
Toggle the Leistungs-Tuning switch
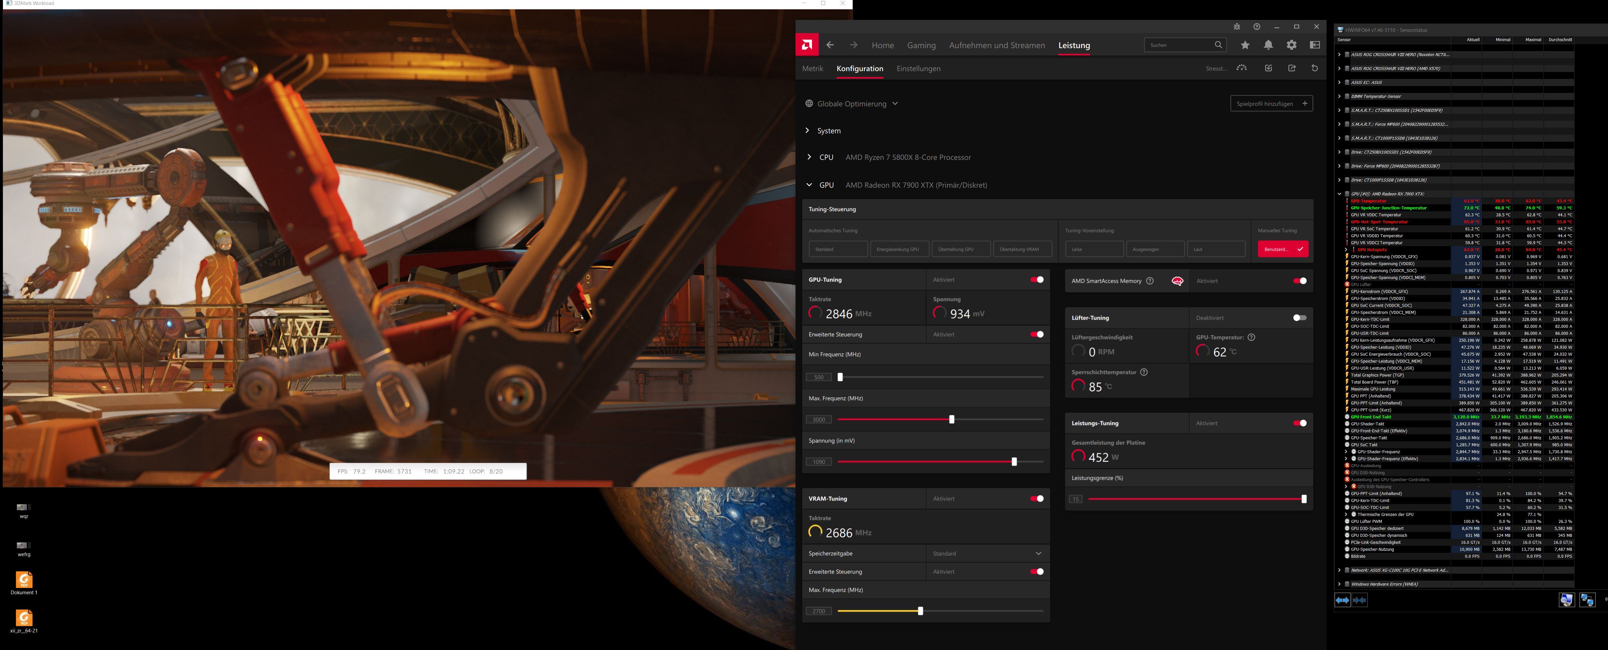(x=1300, y=423)
